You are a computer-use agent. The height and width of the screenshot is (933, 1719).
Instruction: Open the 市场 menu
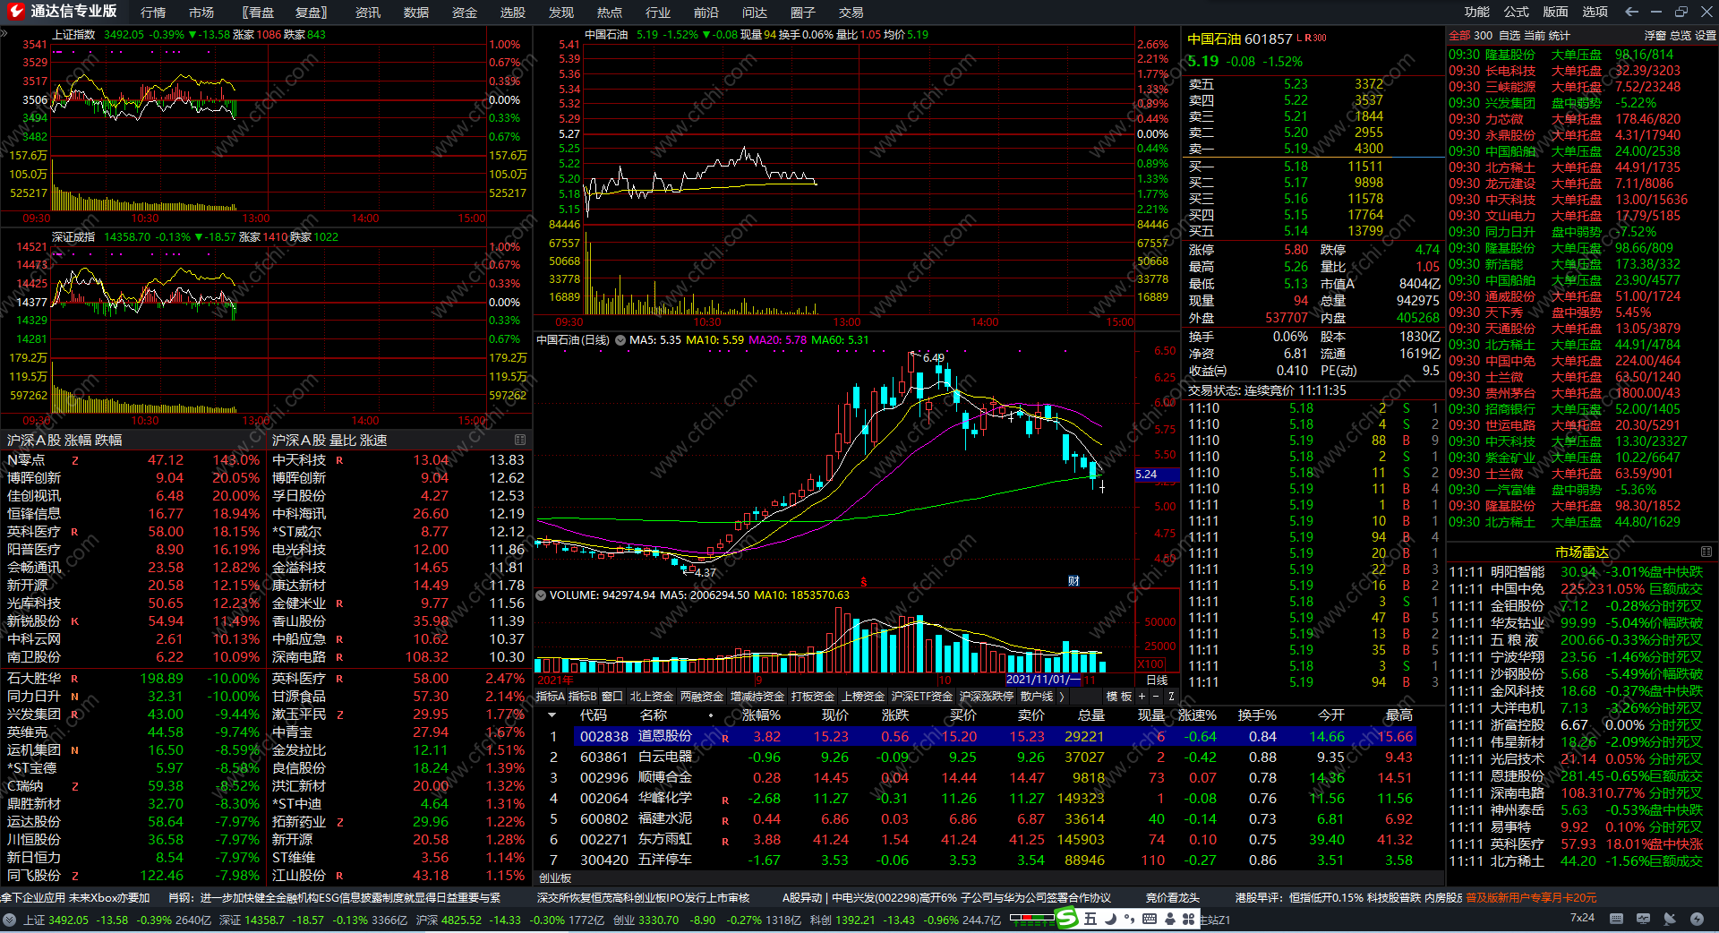[201, 13]
